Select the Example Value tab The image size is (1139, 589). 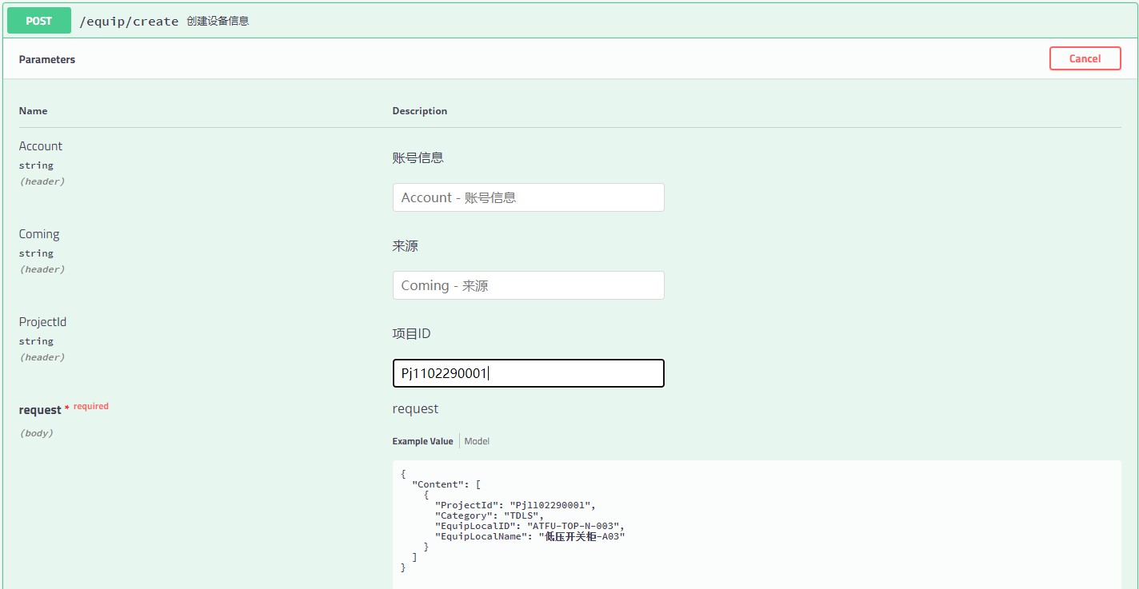(x=422, y=441)
